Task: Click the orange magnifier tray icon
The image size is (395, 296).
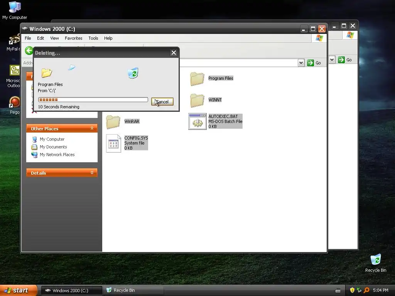Action: pos(366,290)
